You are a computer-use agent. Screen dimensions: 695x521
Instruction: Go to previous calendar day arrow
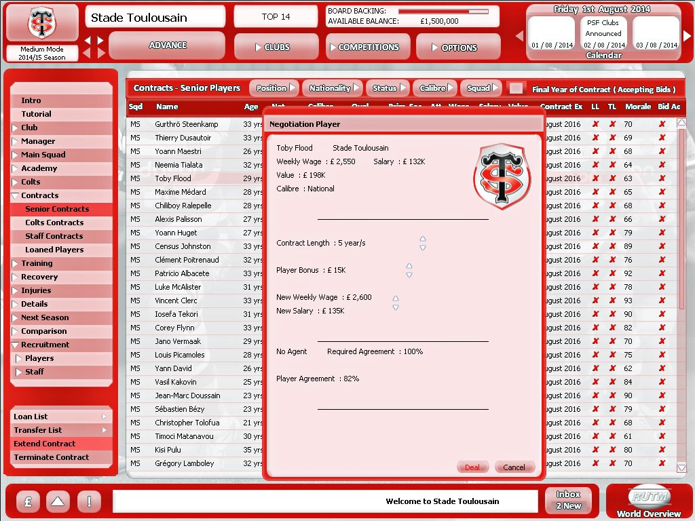520,36
